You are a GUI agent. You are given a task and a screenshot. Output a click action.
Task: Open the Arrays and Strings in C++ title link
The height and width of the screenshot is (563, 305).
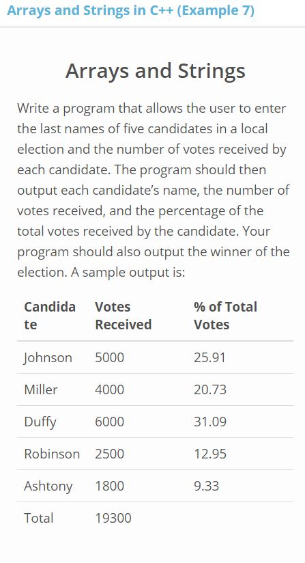(x=130, y=10)
